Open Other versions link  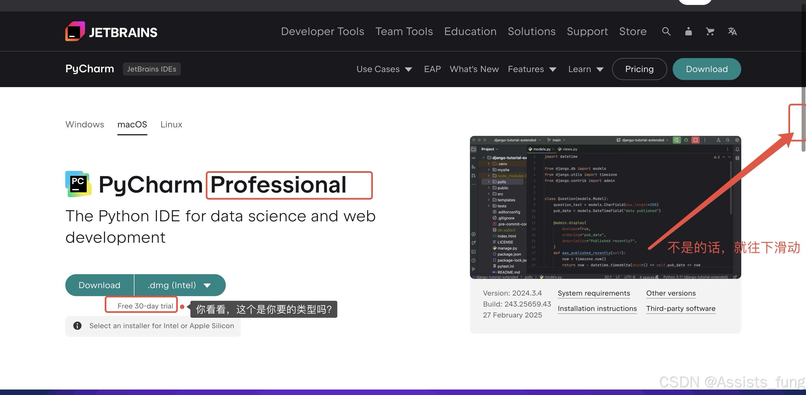(671, 293)
